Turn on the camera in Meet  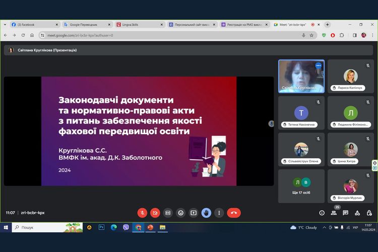coord(155,213)
